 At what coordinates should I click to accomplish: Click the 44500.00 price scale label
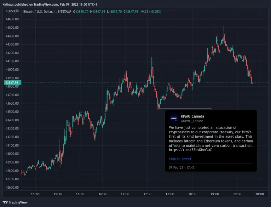12,28
